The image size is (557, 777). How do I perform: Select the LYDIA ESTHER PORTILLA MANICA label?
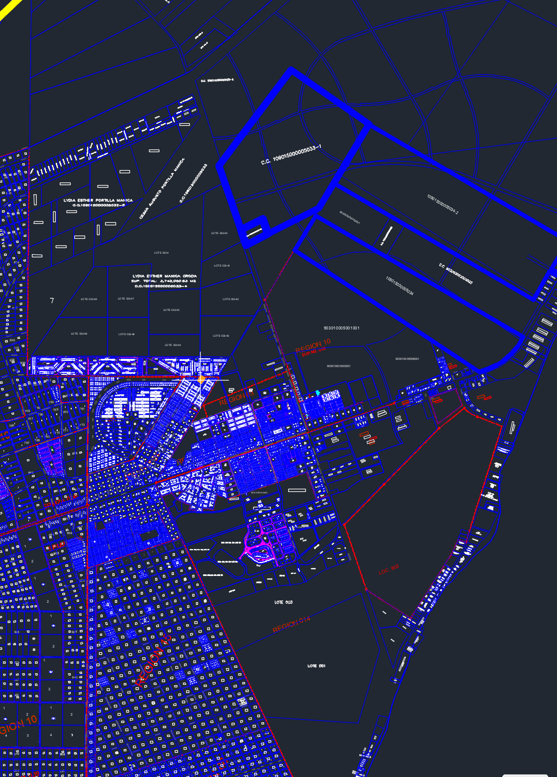98,200
